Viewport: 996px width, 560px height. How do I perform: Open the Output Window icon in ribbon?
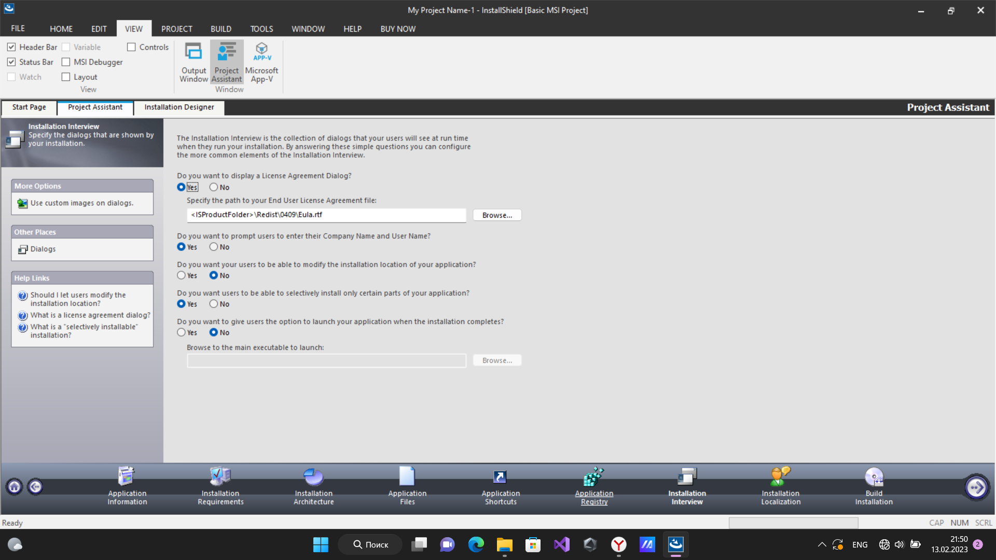(x=193, y=62)
